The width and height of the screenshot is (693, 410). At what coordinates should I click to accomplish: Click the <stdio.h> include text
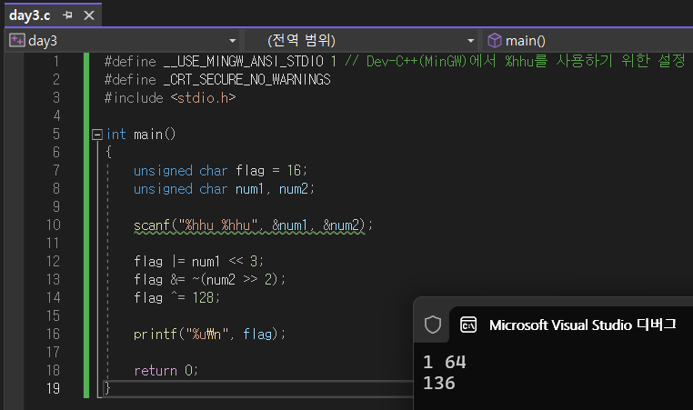pos(204,97)
